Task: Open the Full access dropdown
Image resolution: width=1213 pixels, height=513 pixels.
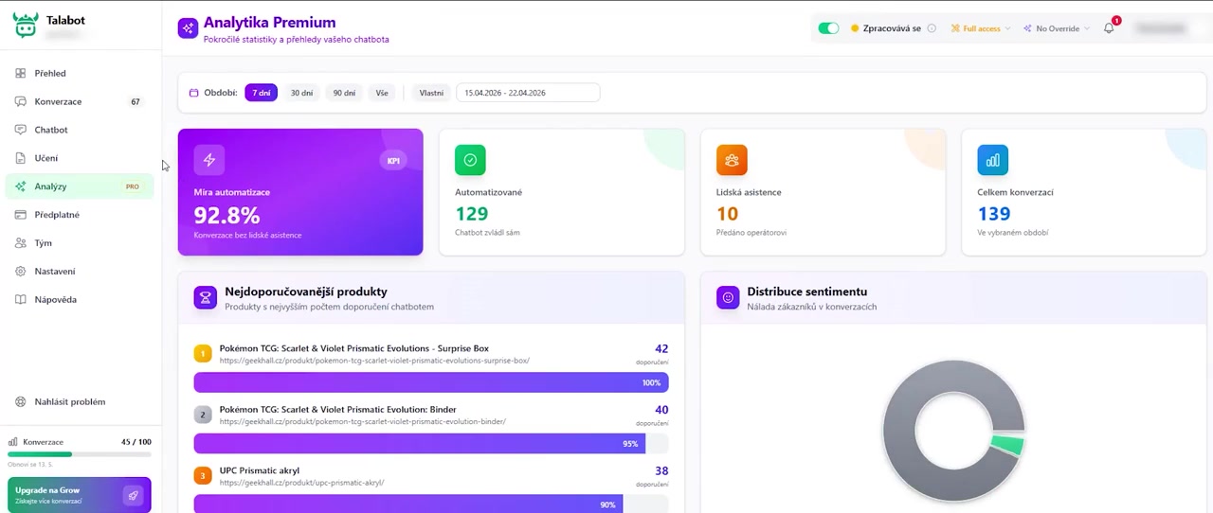Action: [x=981, y=28]
